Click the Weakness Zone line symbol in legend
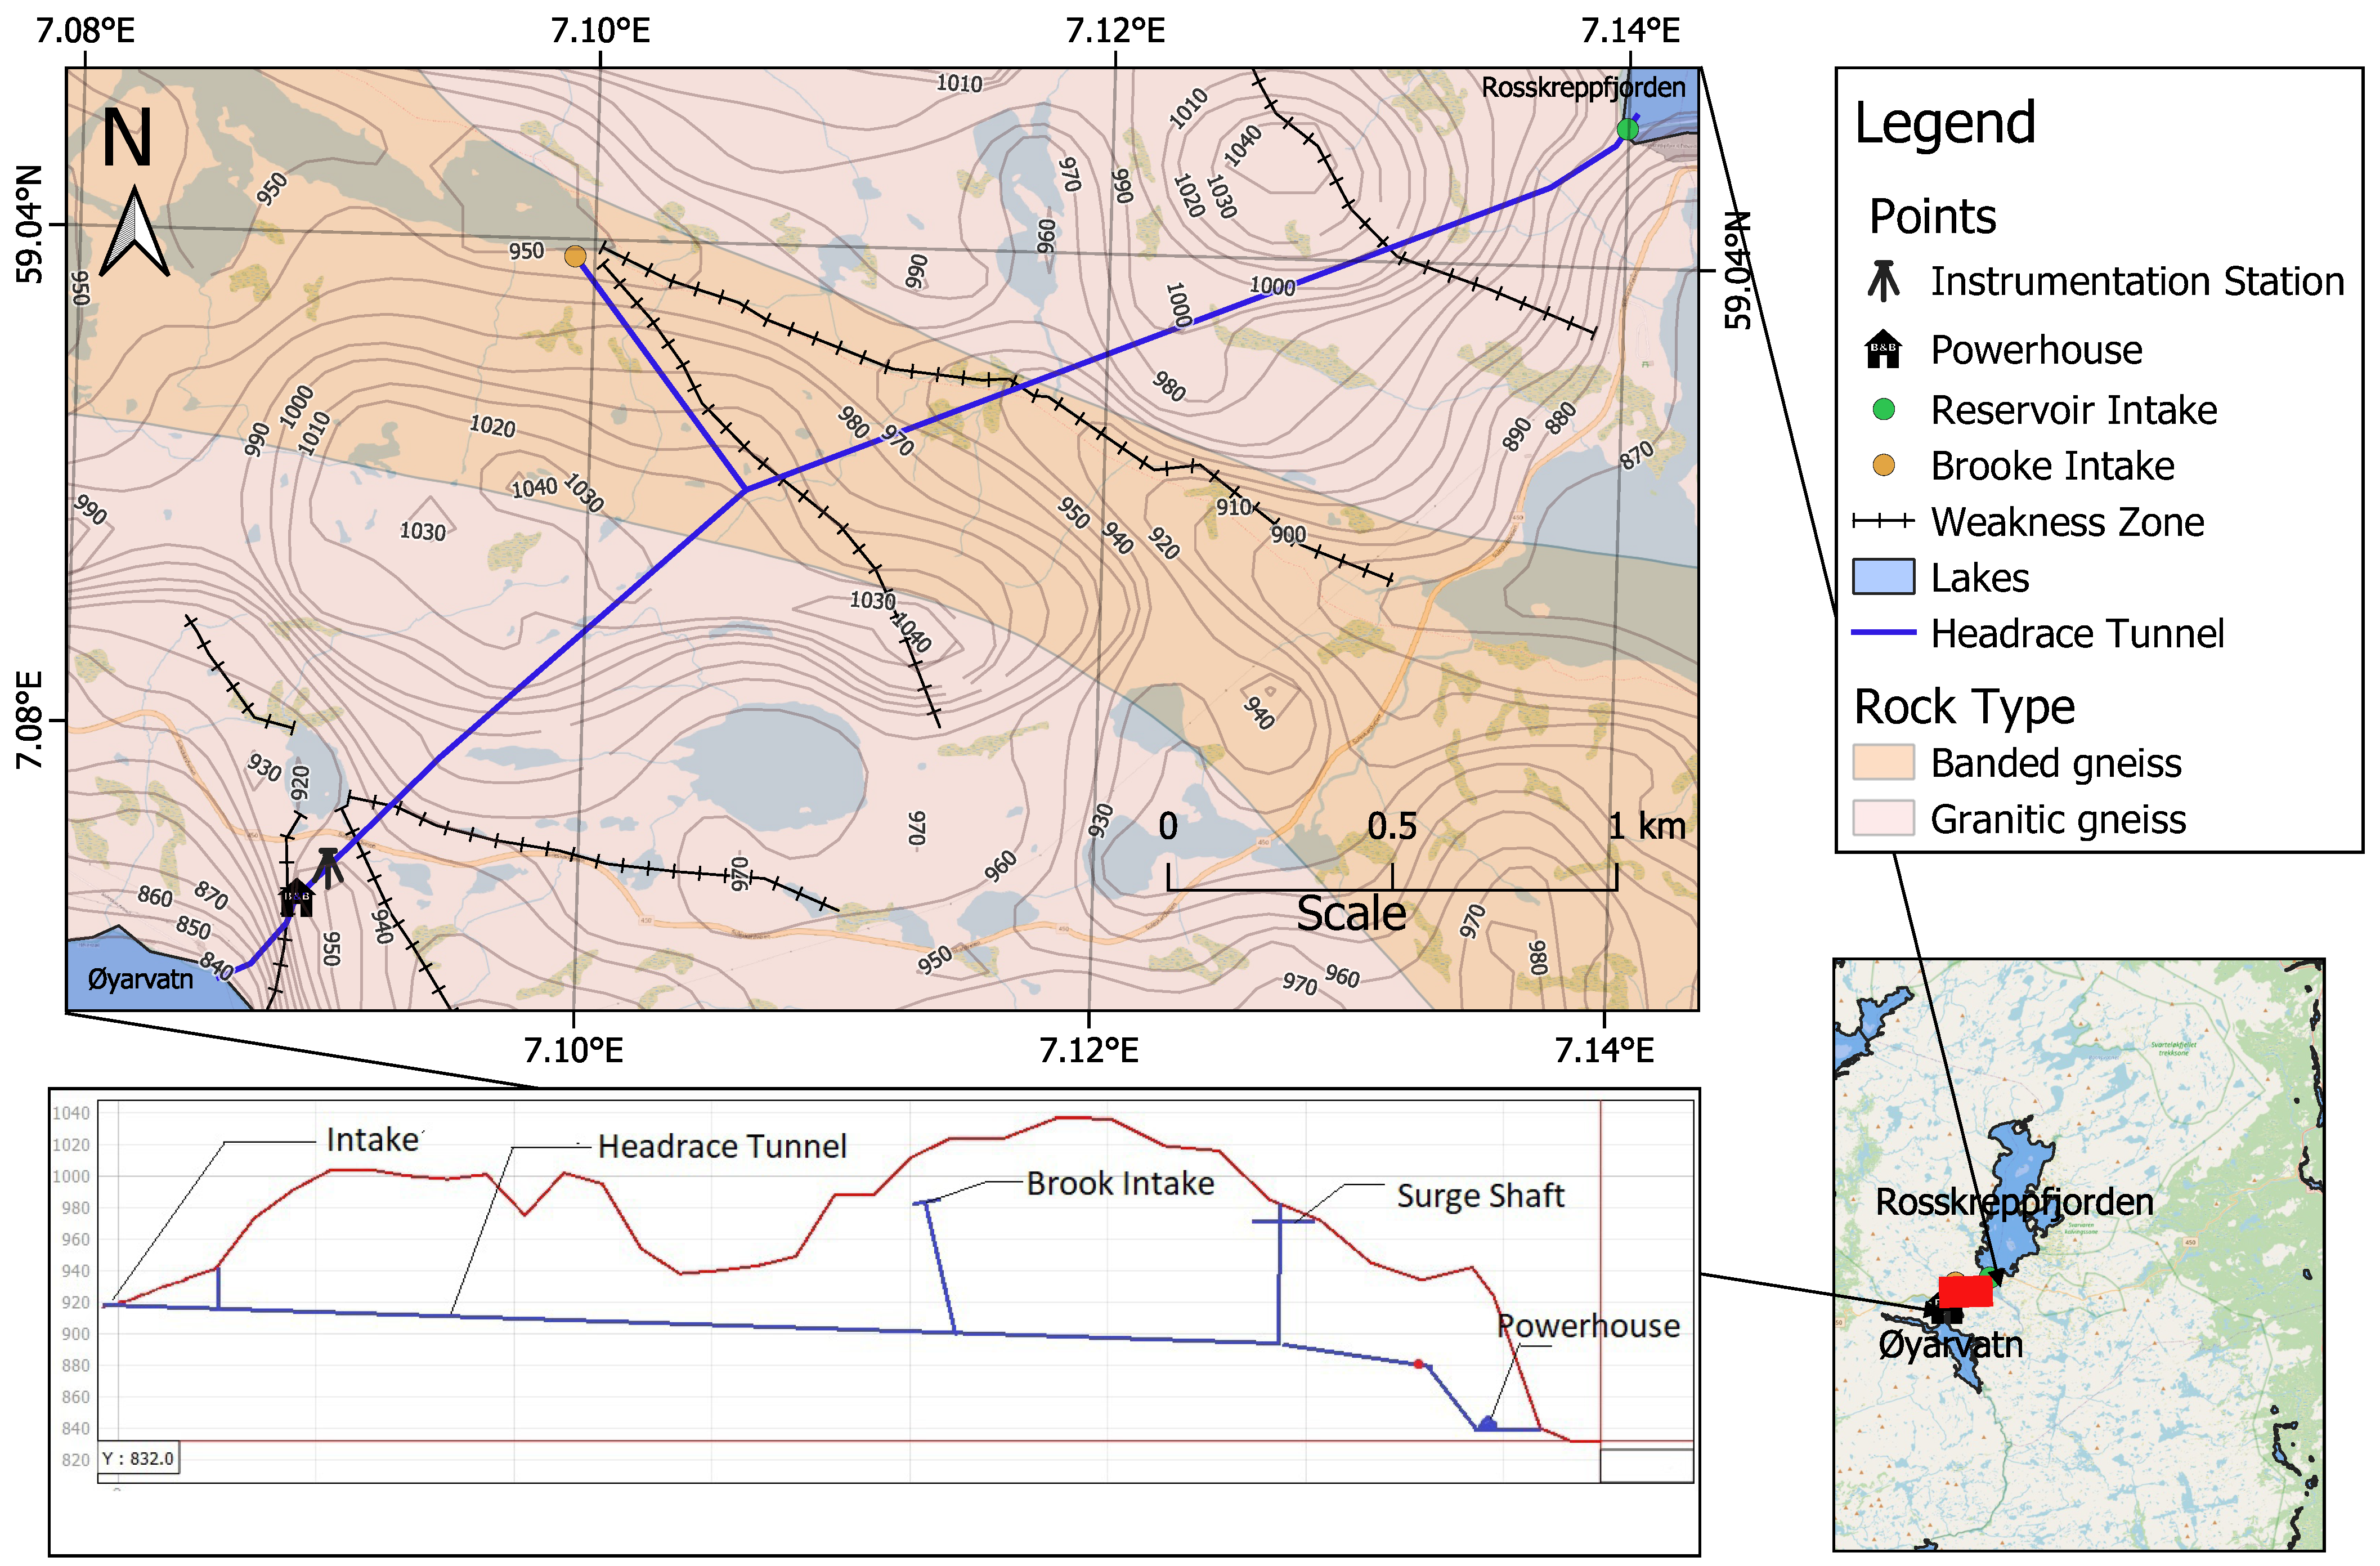Image resolution: width=2380 pixels, height=1566 pixels. [x=1883, y=522]
